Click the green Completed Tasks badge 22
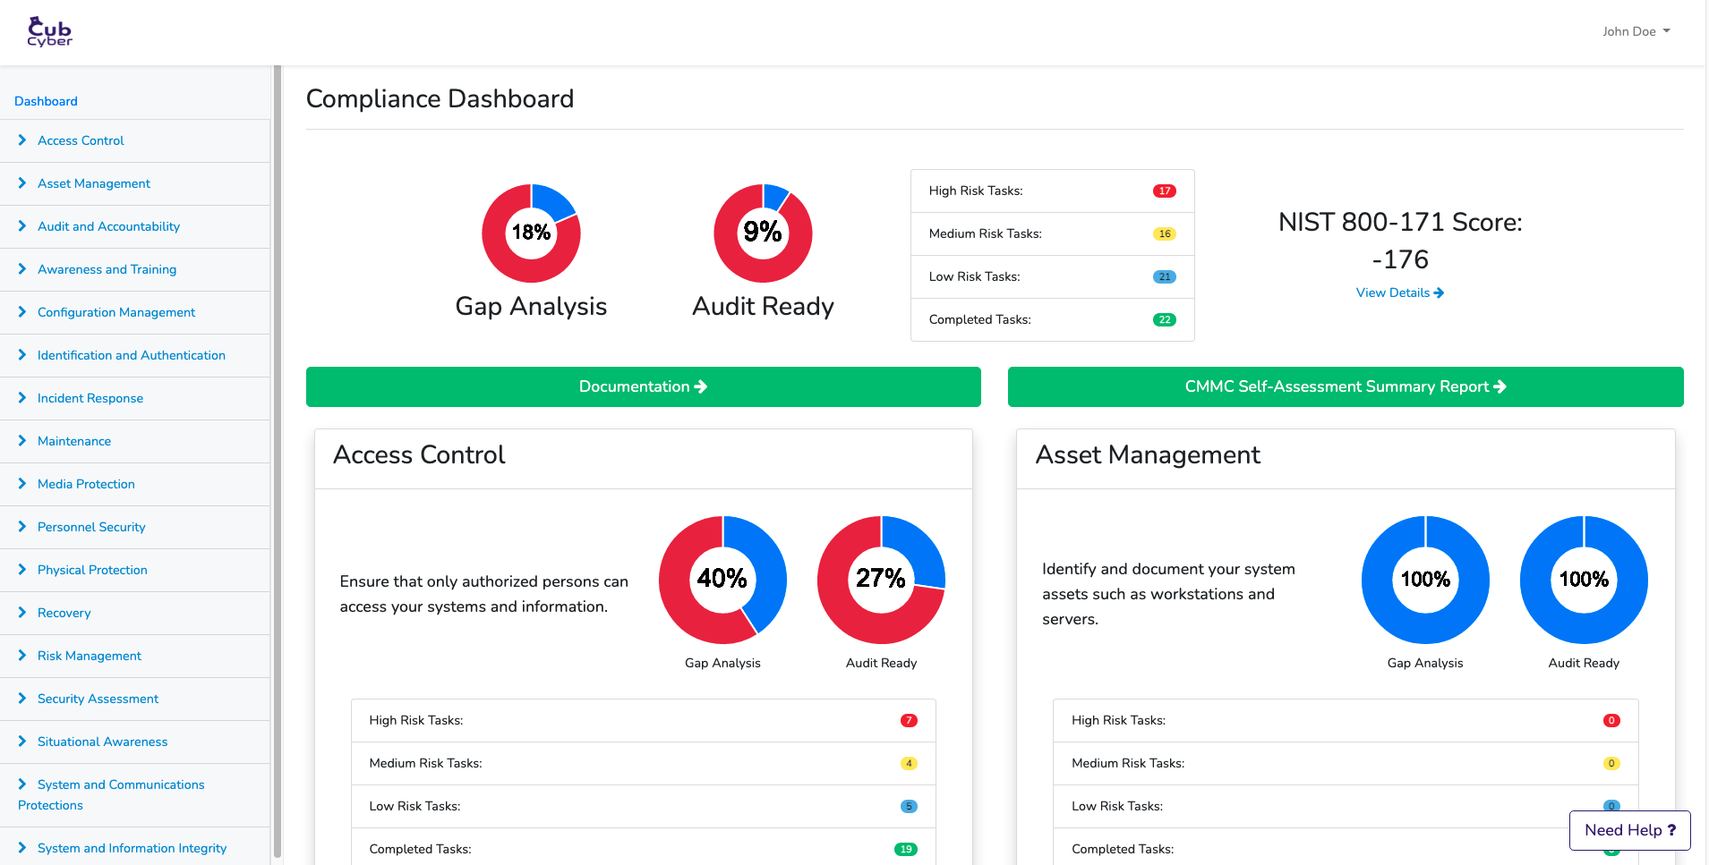Viewport: 1709px width, 865px height. [x=1164, y=319]
